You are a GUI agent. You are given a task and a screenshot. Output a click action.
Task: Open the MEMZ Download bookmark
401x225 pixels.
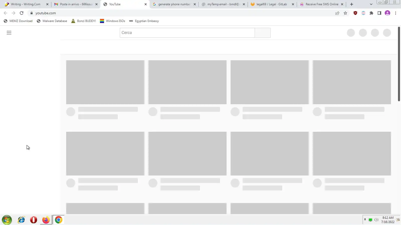pyautogui.click(x=18, y=21)
